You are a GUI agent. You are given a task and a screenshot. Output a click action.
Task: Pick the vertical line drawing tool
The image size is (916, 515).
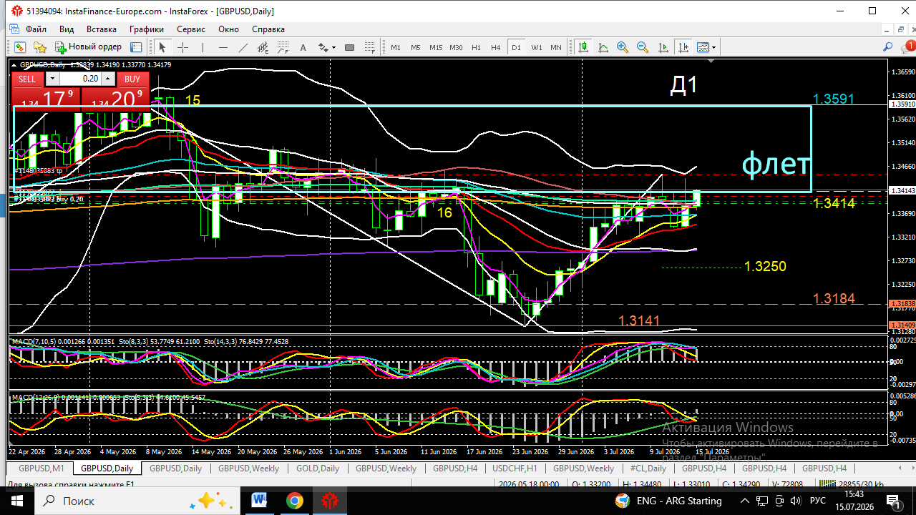click(x=203, y=47)
